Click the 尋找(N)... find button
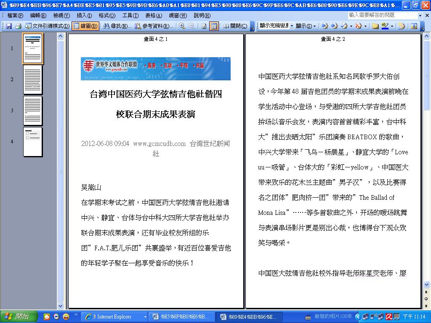 [x=117, y=26]
